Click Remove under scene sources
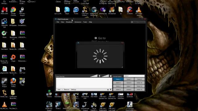This screenshot has width=198, height=111. tap(67, 90)
